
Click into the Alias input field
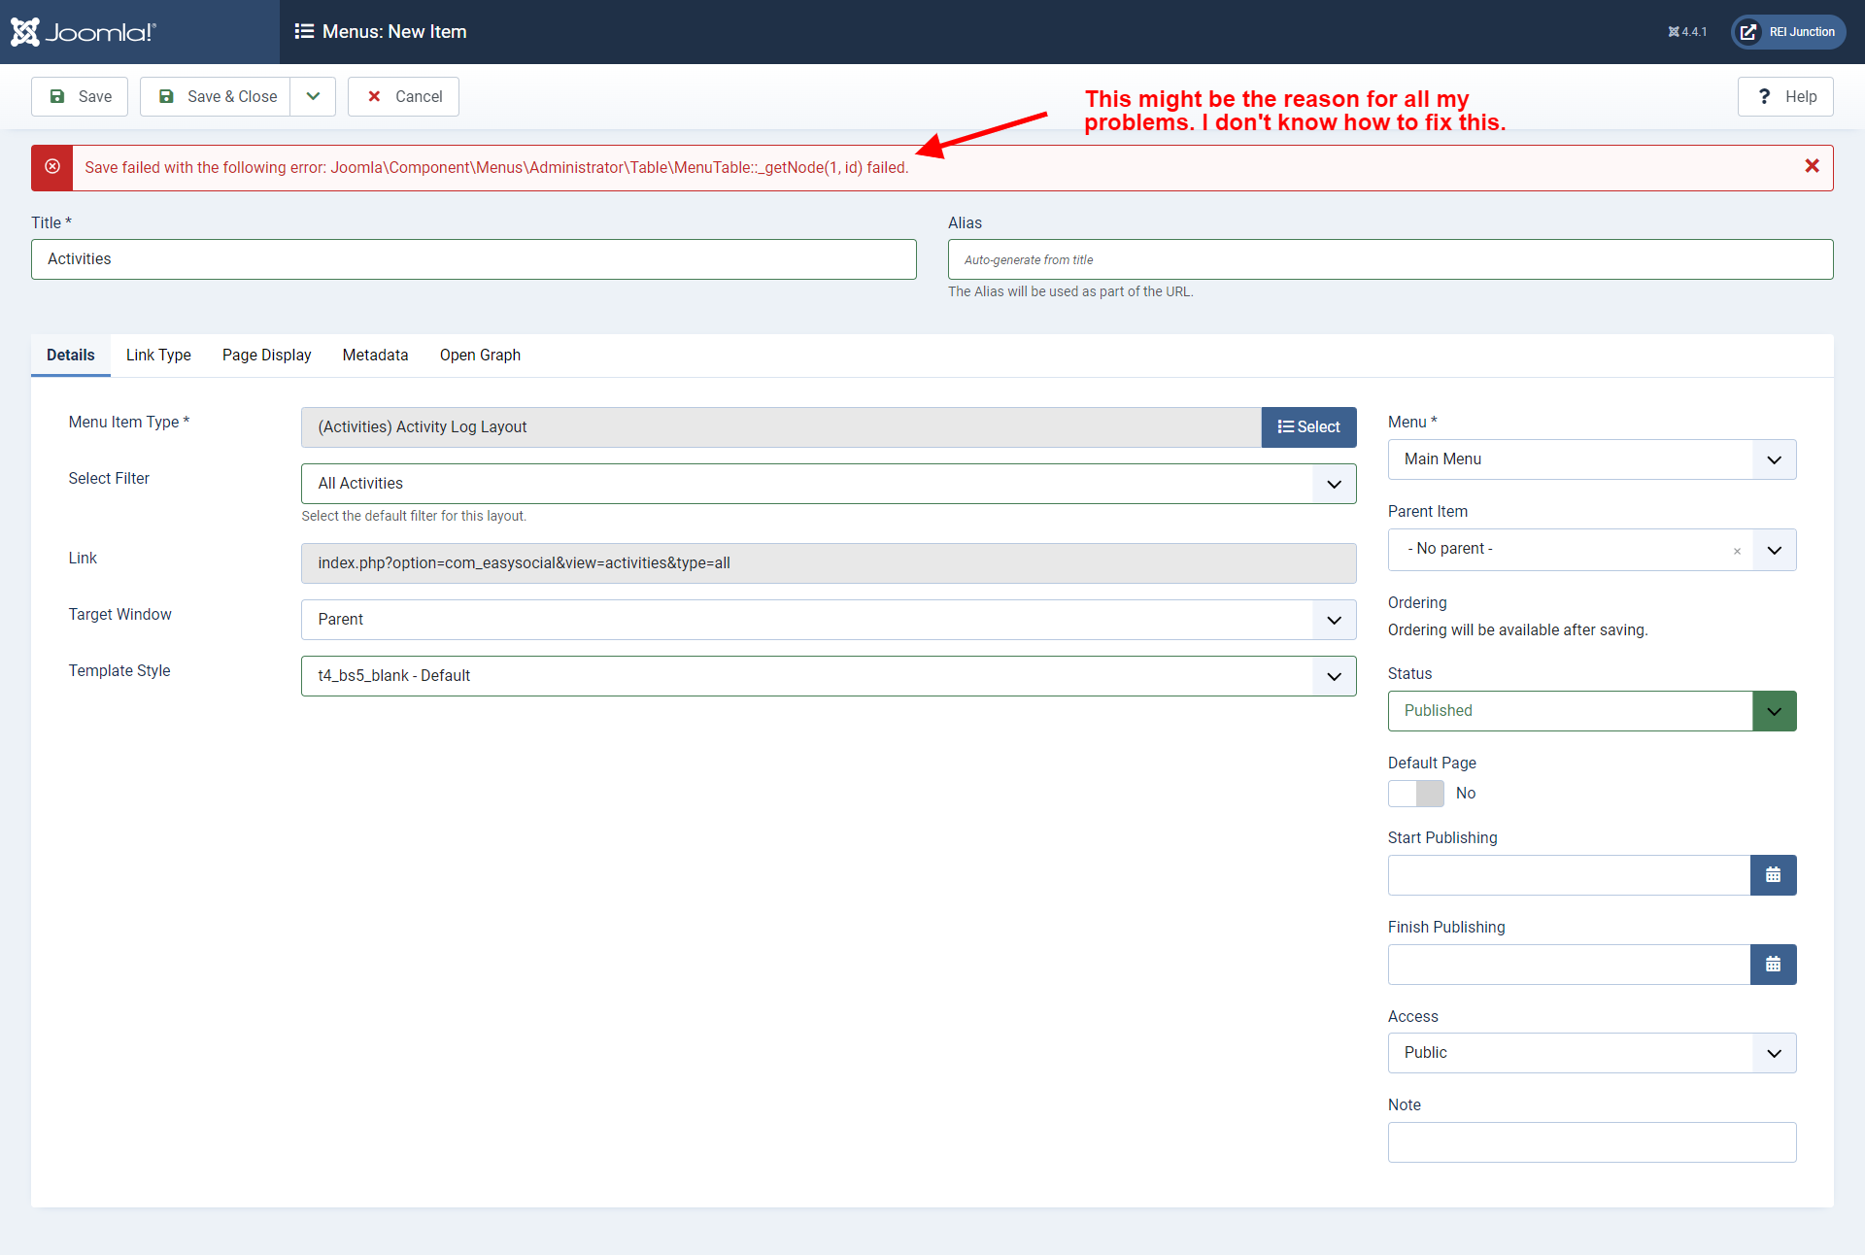pos(1389,259)
